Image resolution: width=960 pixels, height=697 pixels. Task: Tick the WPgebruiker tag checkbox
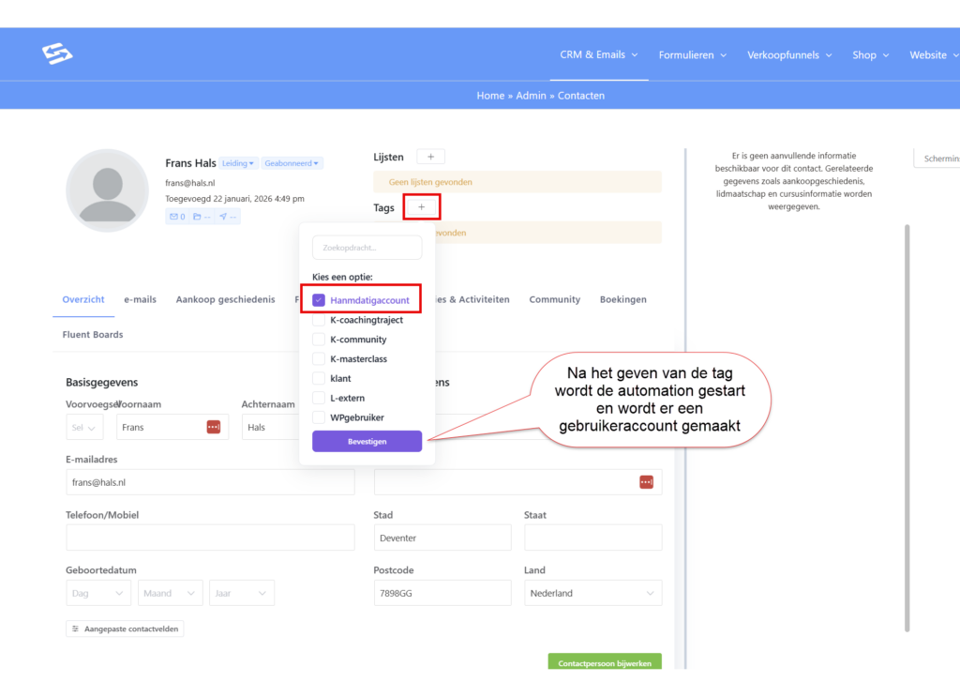(319, 417)
